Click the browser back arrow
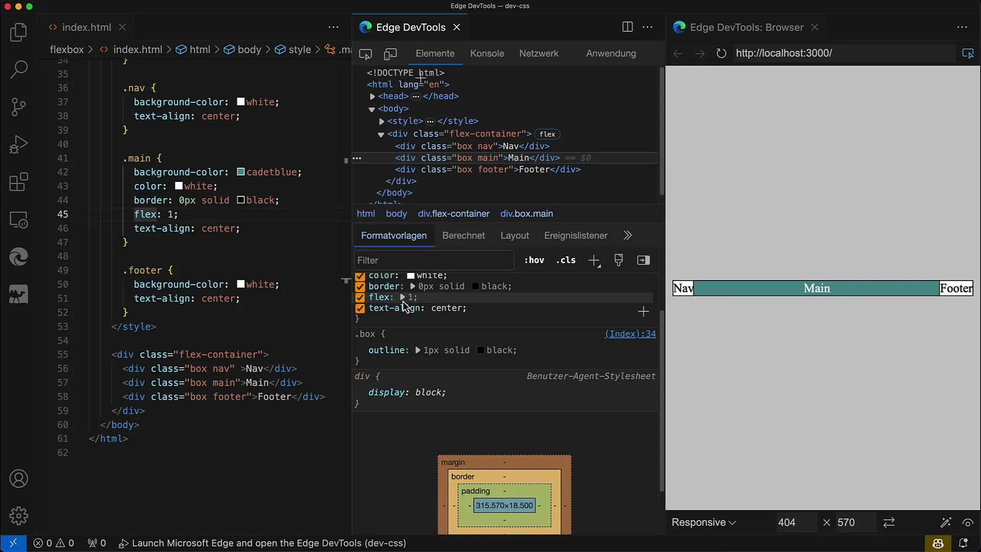 [x=678, y=53]
